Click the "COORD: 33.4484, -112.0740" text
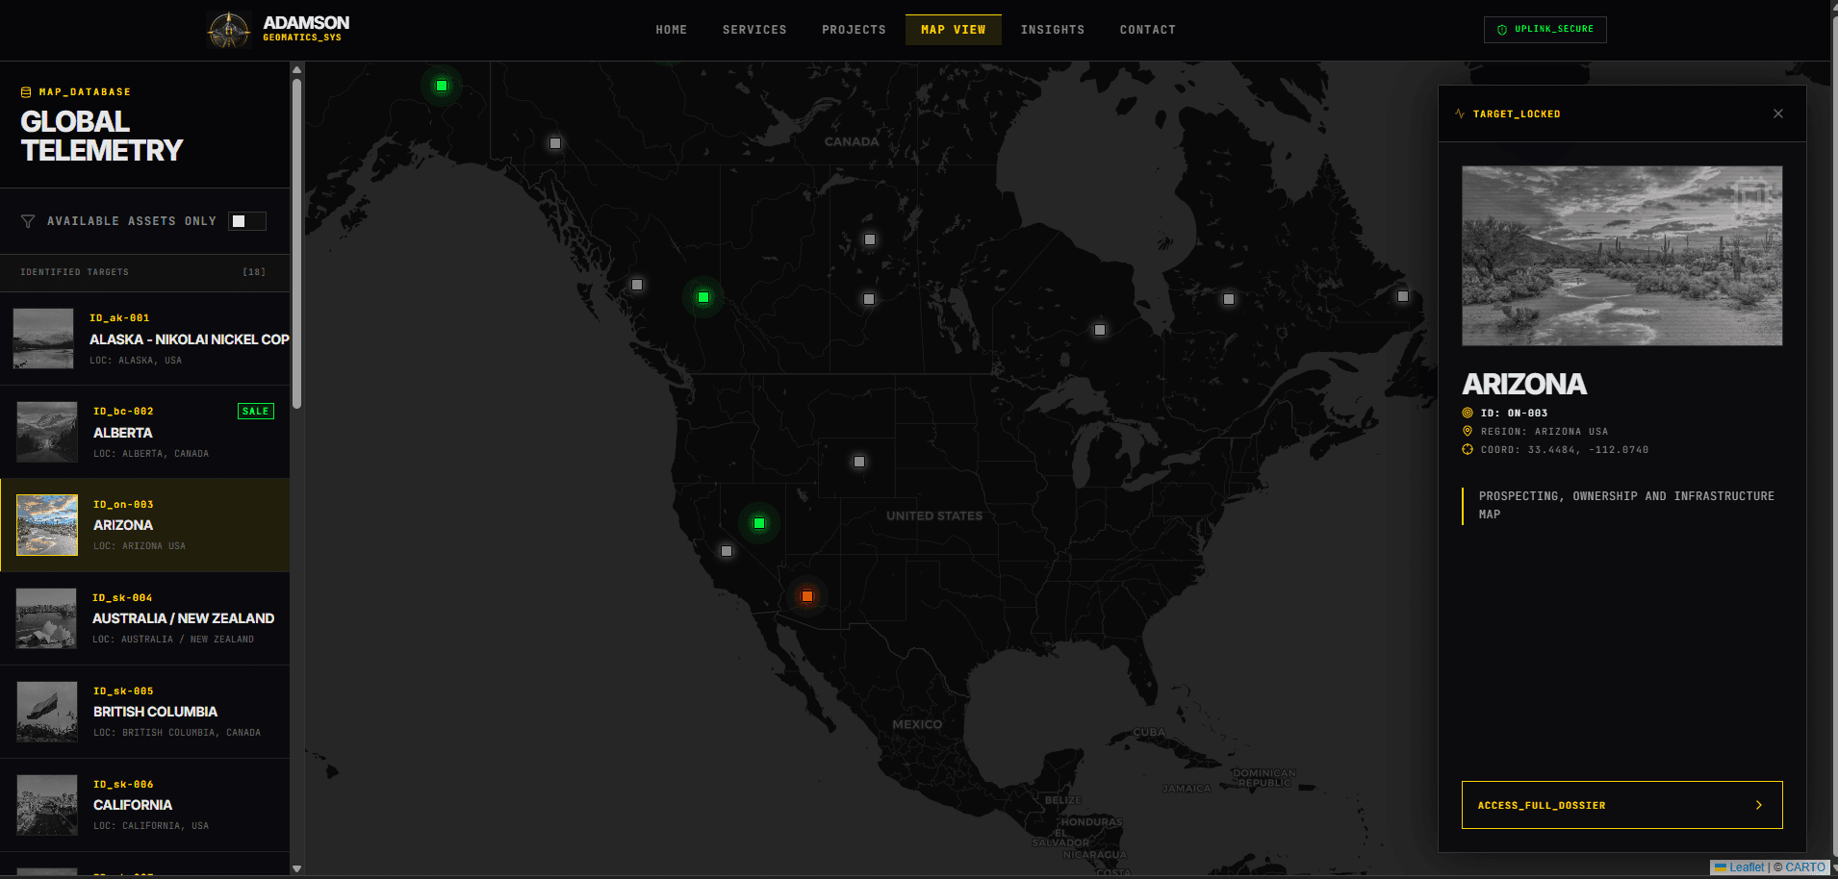Screen dimensions: 1838x879 (1565, 450)
